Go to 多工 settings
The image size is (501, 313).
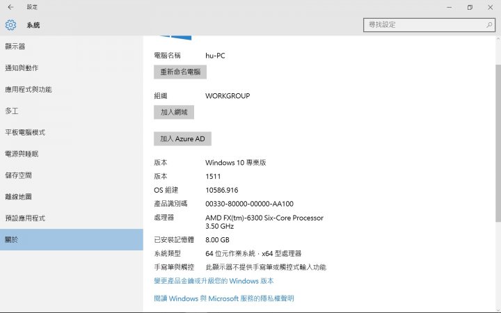pos(72,111)
